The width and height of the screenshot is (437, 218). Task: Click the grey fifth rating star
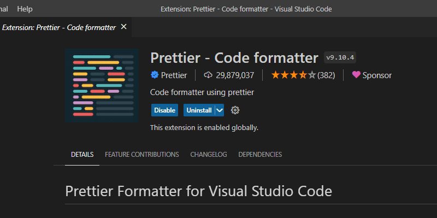312,75
